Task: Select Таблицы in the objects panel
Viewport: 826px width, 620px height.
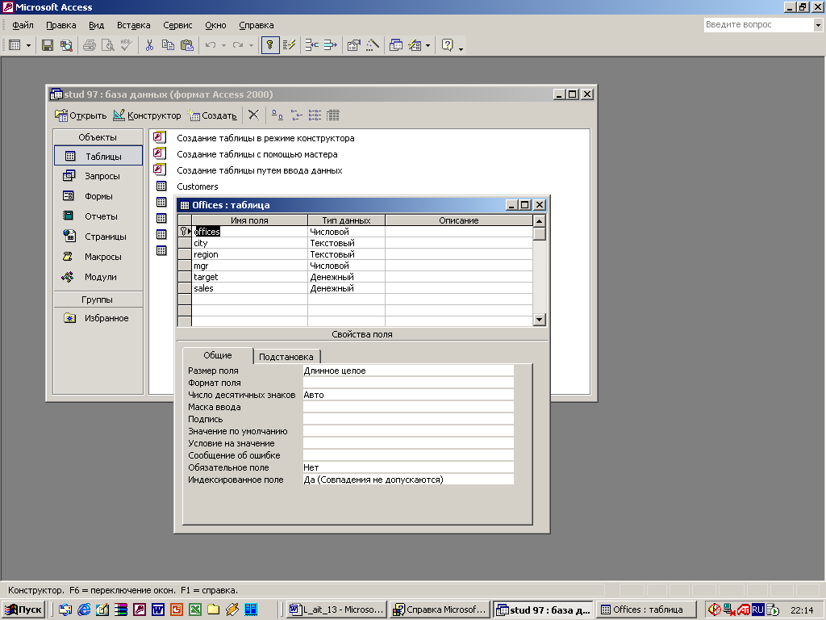Action: tap(98, 156)
